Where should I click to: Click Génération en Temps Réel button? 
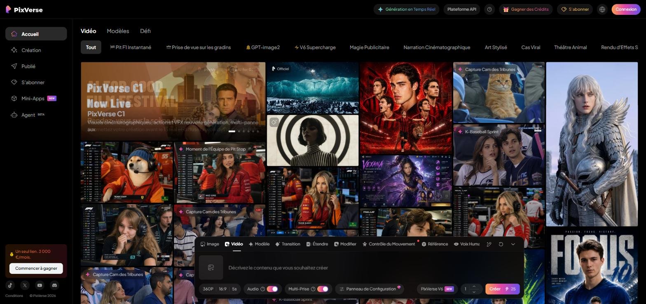tap(406, 9)
